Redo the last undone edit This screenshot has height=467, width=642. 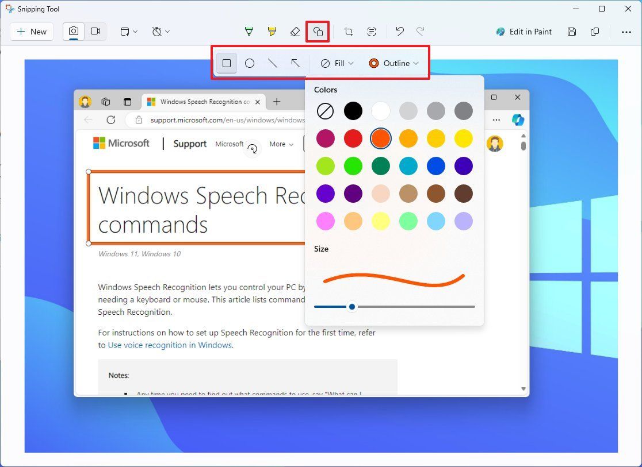pos(420,32)
